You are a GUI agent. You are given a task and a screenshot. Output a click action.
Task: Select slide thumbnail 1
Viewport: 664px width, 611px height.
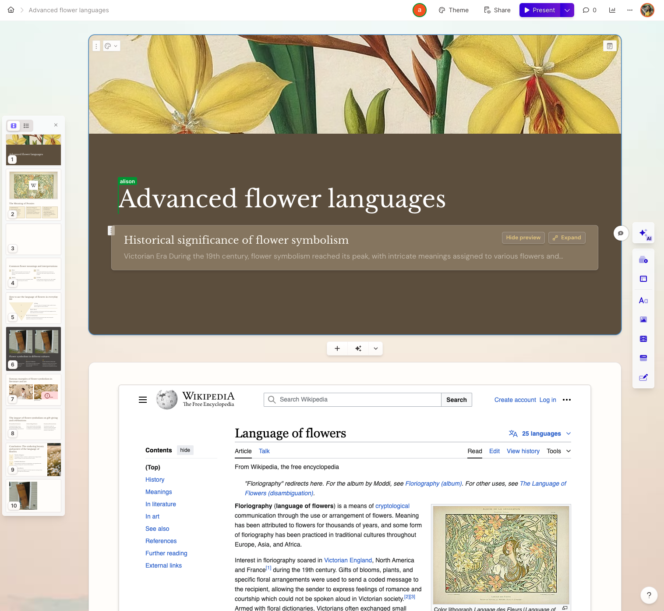point(33,150)
